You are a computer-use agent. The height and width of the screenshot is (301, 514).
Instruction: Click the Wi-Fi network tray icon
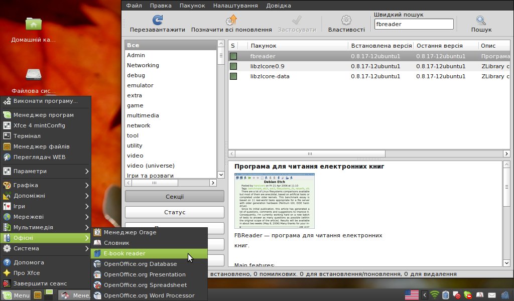click(x=435, y=295)
